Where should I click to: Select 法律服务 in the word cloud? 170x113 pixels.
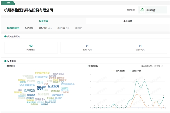pyautogui.click(x=65, y=88)
